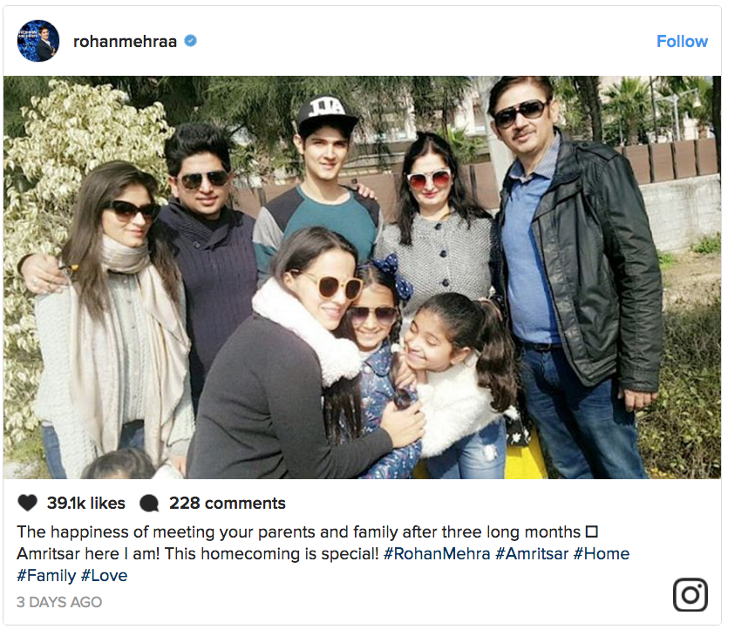Open the rohanmehraa profile avatar
Screen dimensions: 755x636
[38, 41]
